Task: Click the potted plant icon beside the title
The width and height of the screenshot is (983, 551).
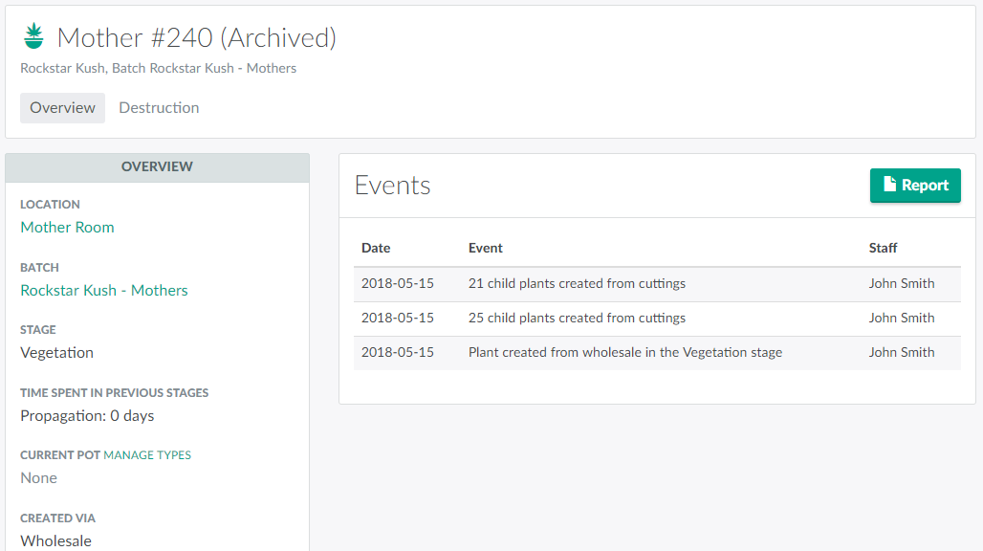Action: 34,37
